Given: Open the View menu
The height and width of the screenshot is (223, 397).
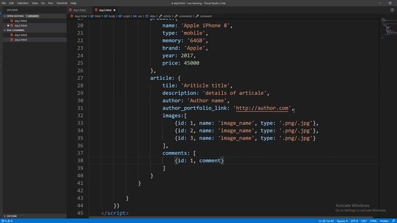Looking at the screenshot, I should tap(35, 3).
